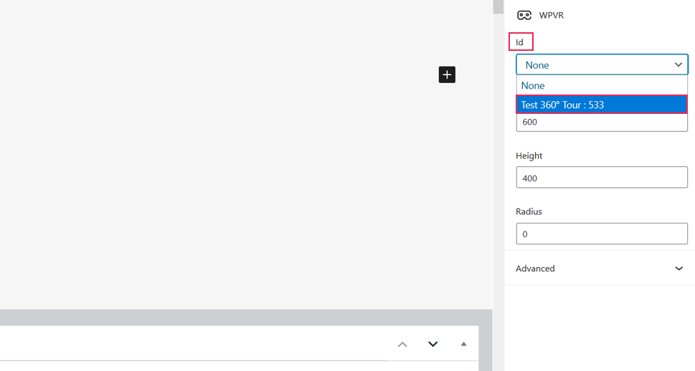The width and height of the screenshot is (695, 371).
Task: Toggle meta box panel with small triangle
Action: click(x=463, y=344)
